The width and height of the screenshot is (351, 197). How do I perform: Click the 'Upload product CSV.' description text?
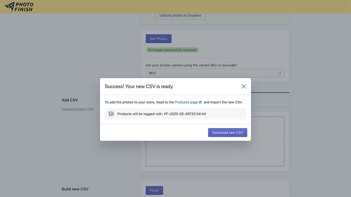(78, 109)
